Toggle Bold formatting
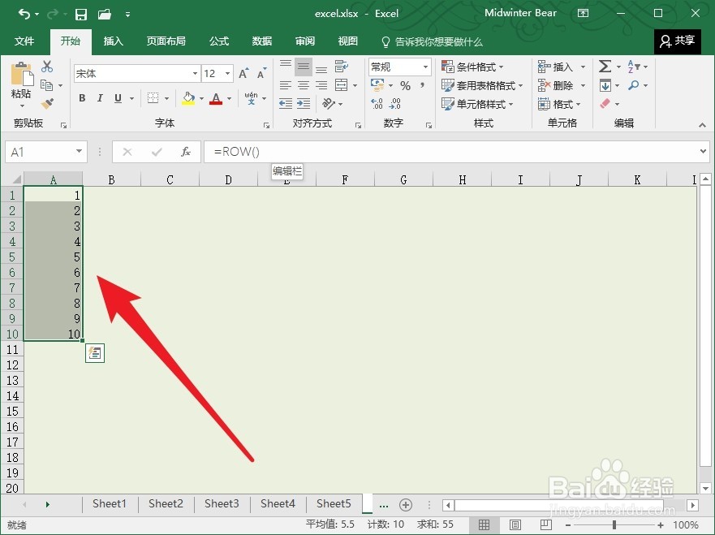The width and height of the screenshot is (715, 535). click(82, 98)
